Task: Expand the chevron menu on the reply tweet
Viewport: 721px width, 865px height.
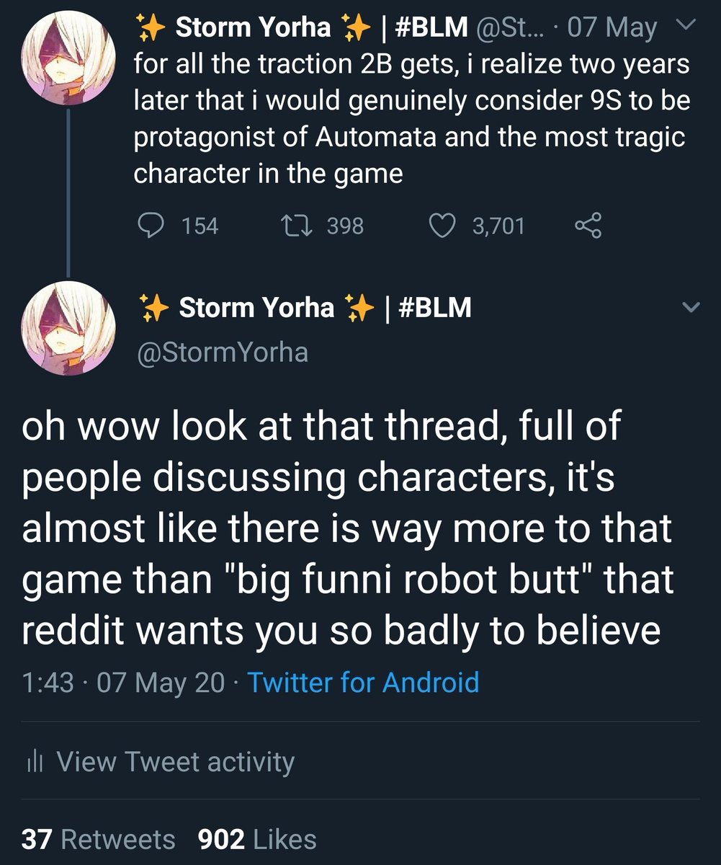Action: coord(690,308)
